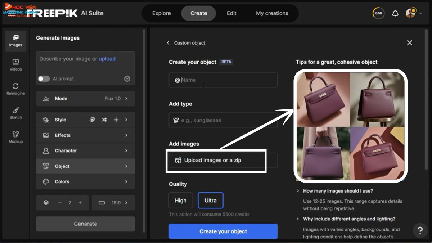This screenshot has height=243, width=432.
Task: Select the Sketch tool in the sidebar
Action: (16, 113)
